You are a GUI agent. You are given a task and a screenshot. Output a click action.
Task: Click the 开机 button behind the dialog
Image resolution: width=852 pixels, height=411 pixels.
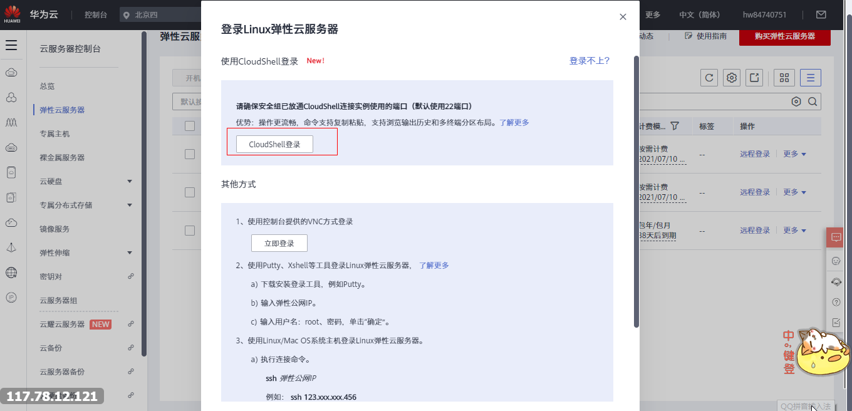pyautogui.click(x=187, y=78)
